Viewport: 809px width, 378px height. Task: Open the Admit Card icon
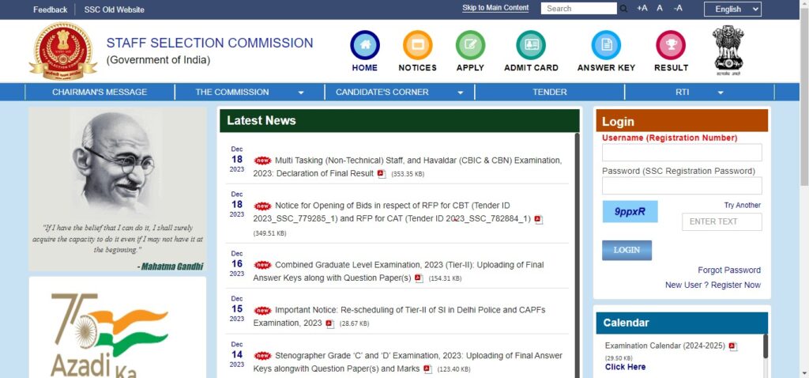pyautogui.click(x=531, y=45)
